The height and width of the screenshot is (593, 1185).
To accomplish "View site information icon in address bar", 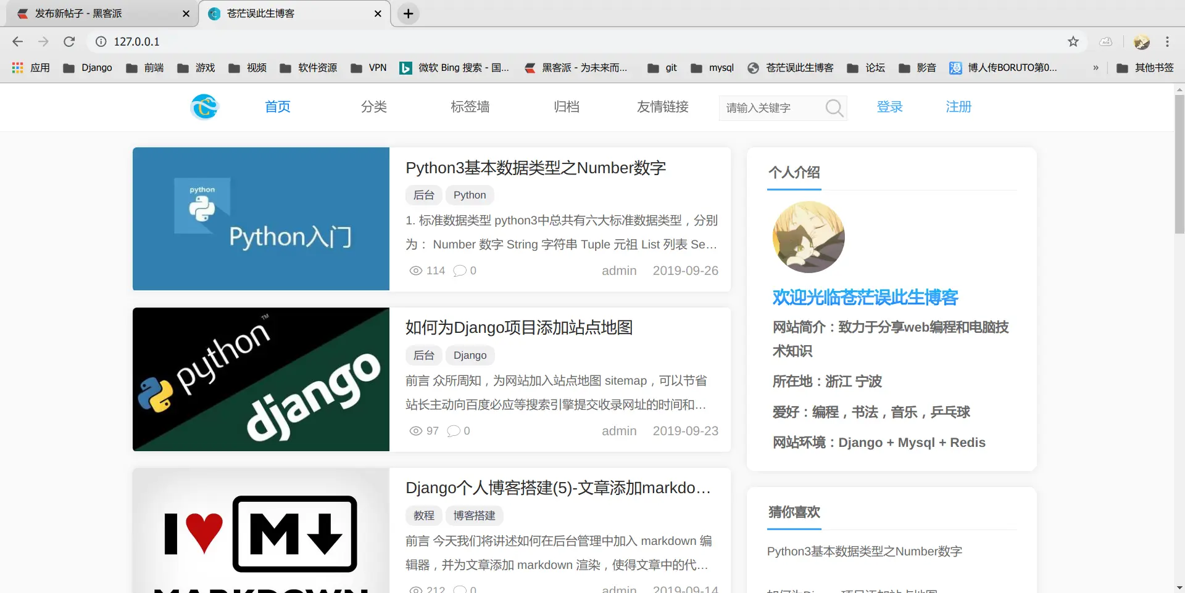I will coord(101,41).
